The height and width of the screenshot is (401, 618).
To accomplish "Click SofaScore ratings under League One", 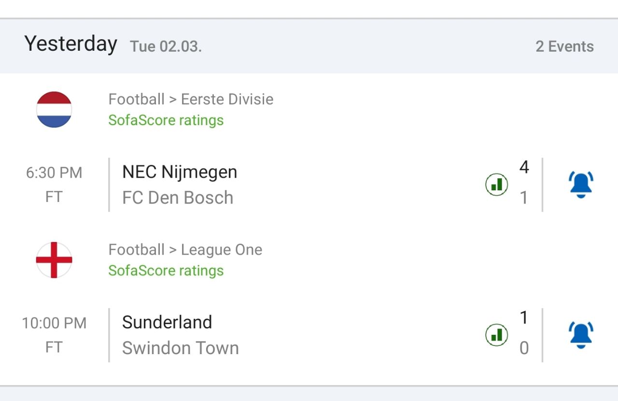I will click(x=166, y=270).
